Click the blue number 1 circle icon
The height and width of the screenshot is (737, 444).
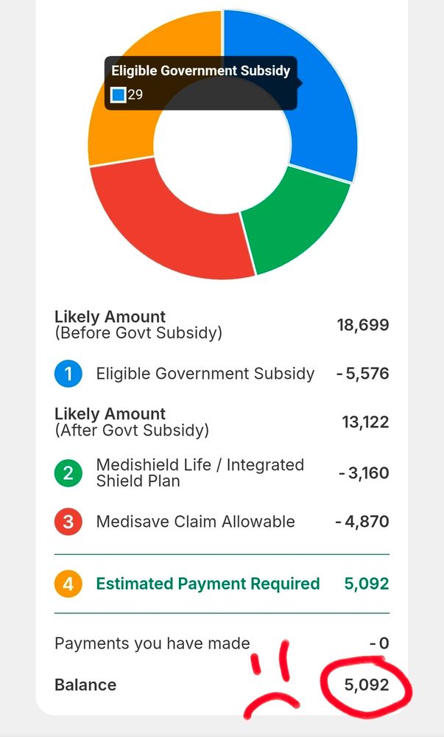pyautogui.click(x=68, y=374)
